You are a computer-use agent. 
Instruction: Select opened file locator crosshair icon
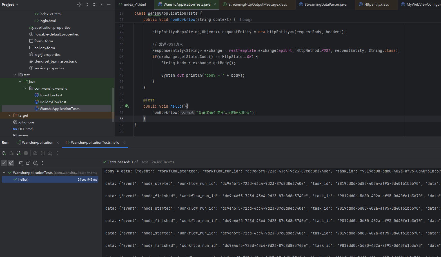pos(79,5)
